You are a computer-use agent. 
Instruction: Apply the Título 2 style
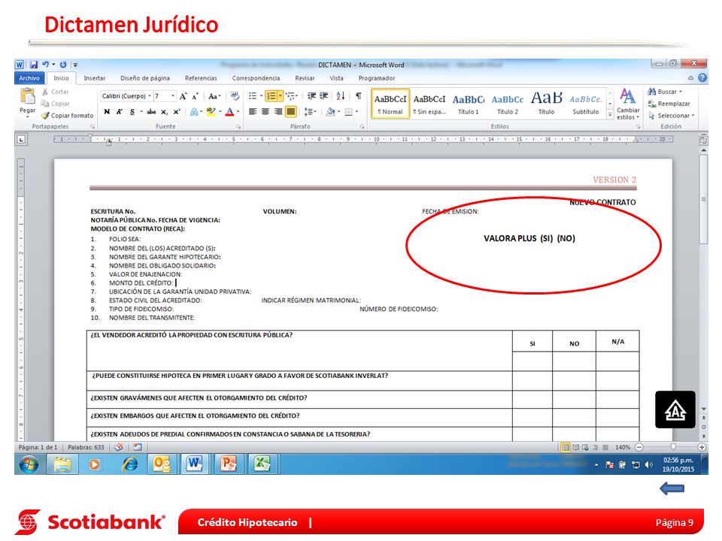tap(508, 104)
